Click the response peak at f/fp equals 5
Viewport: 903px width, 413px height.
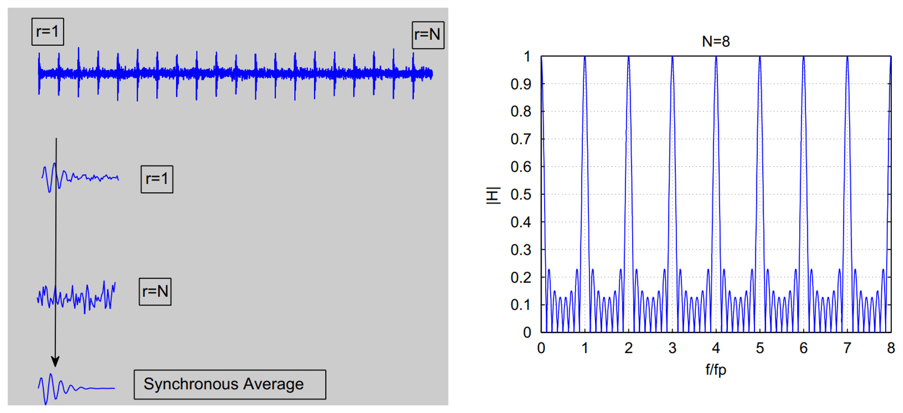pyautogui.click(x=760, y=58)
